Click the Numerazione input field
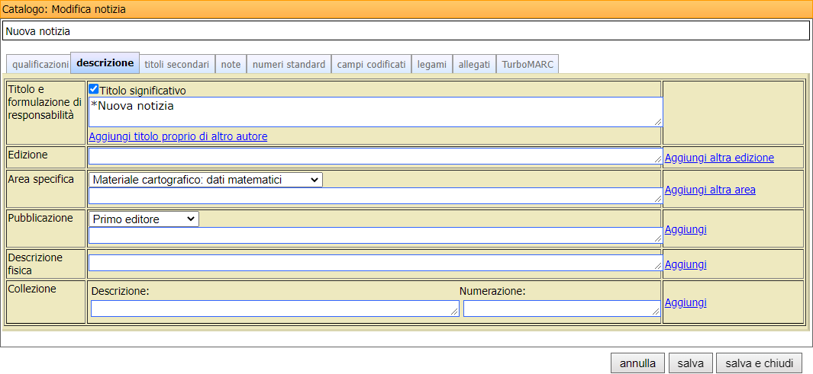813x374 pixels. click(561, 308)
